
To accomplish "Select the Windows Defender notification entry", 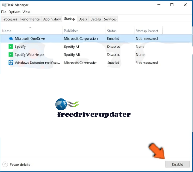I will pyautogui.click(x=37, y=63).
